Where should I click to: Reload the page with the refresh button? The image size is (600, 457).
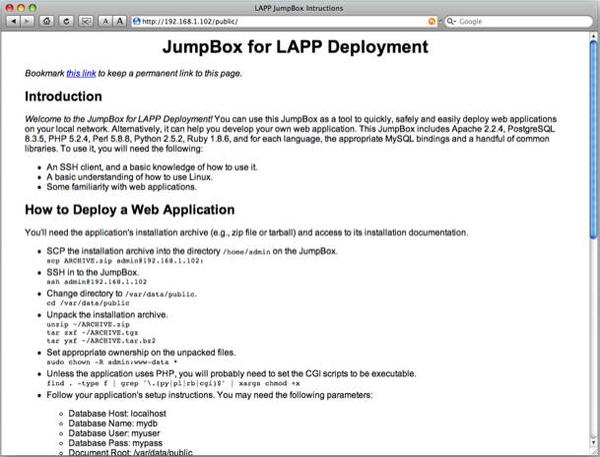click(x=66, y=21)
